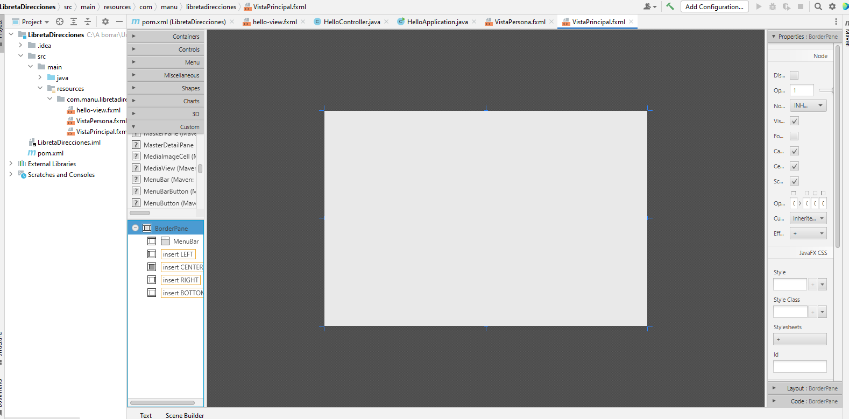This screenshot has height=419, width=849.
Task: Open Search Everywhere magnifier icon
Action: point(818,6)
